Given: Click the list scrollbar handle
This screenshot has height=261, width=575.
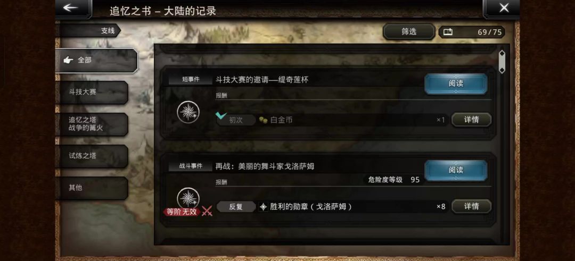Looking at the screenshot, I should coord(502,62).
